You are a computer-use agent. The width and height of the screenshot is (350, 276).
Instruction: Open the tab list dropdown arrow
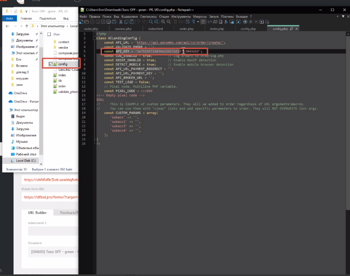click(x=343, y=17)
